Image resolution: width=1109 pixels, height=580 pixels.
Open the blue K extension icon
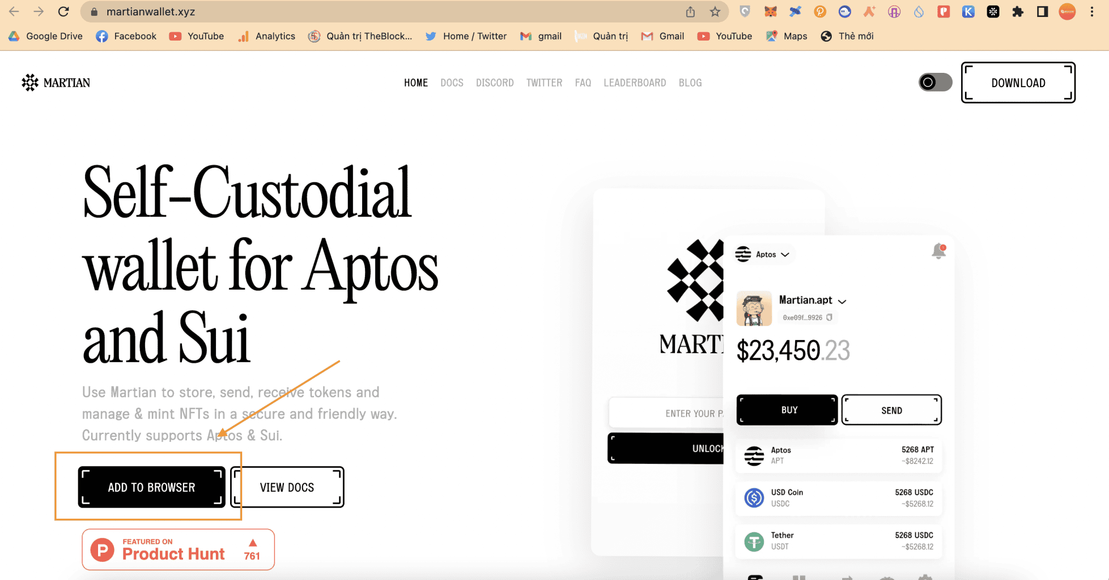point(968,12)
